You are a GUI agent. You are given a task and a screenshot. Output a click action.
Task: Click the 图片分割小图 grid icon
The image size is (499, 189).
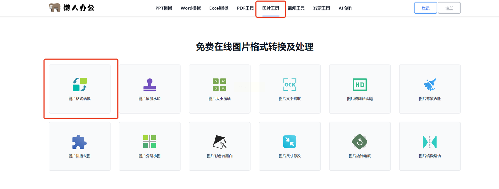click(150, 142)
